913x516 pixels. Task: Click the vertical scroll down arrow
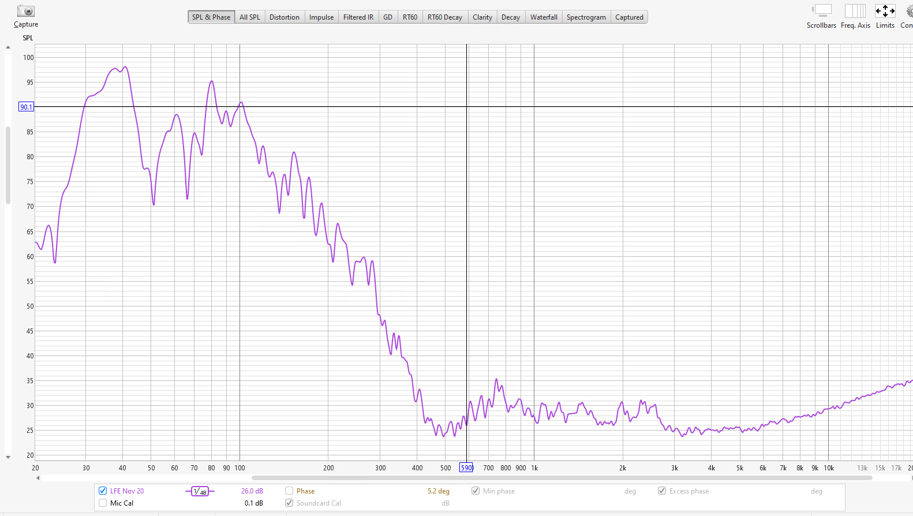8,457
